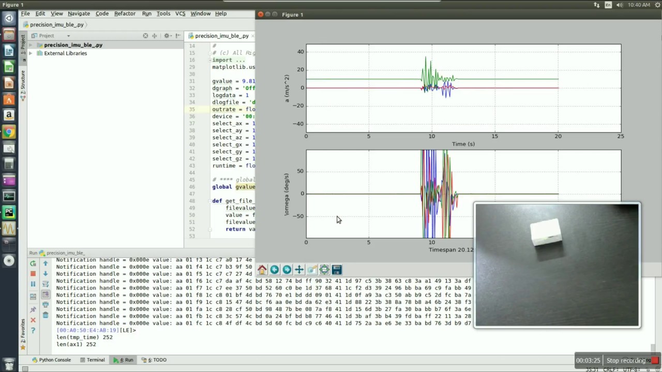Image resolution: width=662 pixels, height=372 pixels.
Task: Print the Run console output
Action: tap(46, 305)
